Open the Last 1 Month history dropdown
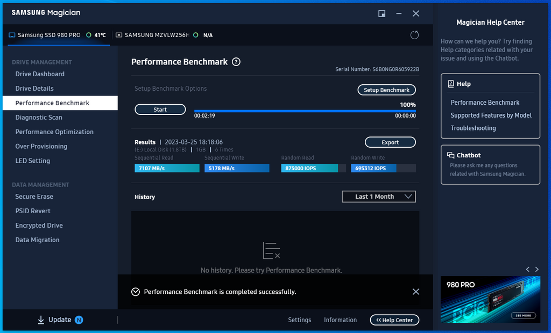This screenshot has width=551, height=333. click(x=379, y=197)
